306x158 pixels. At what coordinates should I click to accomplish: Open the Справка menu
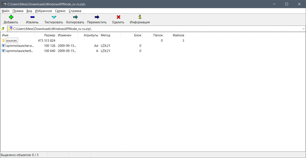[75, 11]
